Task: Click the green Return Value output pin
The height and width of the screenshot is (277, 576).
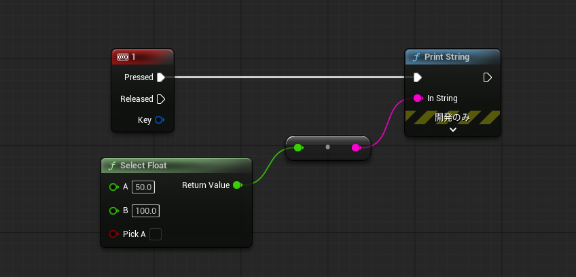Action: pyautogui.click(x=237, y=185)
